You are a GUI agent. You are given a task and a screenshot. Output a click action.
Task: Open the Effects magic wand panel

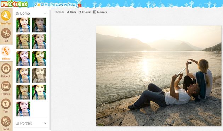(x=6, y=53)
